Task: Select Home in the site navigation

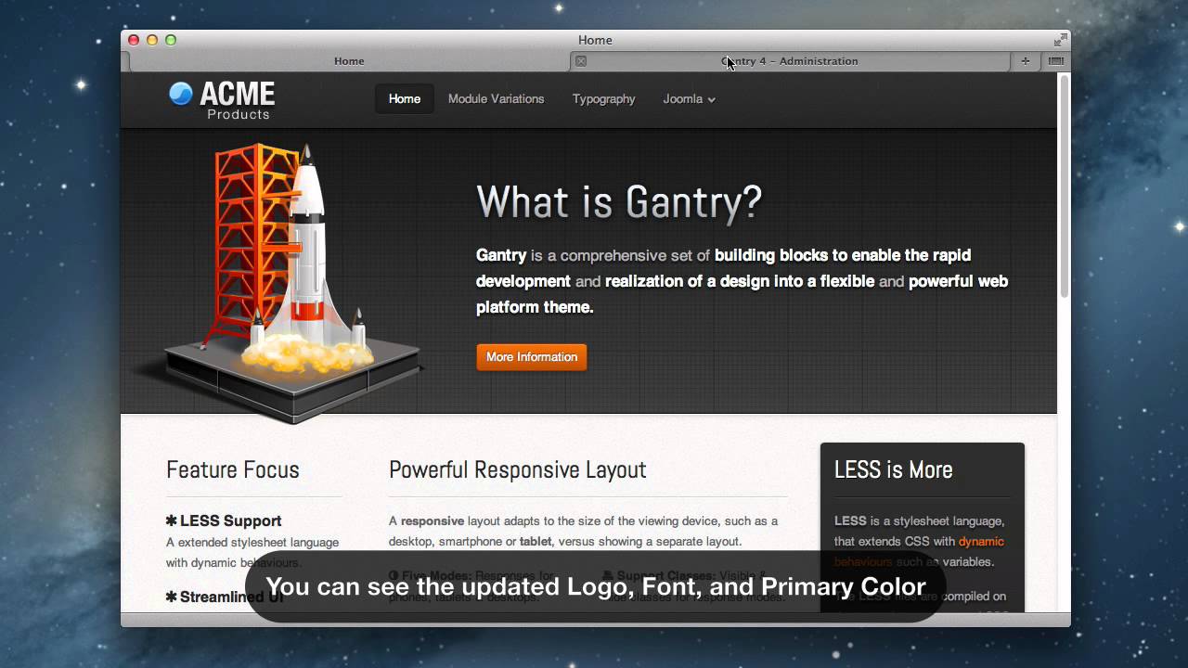Action: (x=405, y=98)
